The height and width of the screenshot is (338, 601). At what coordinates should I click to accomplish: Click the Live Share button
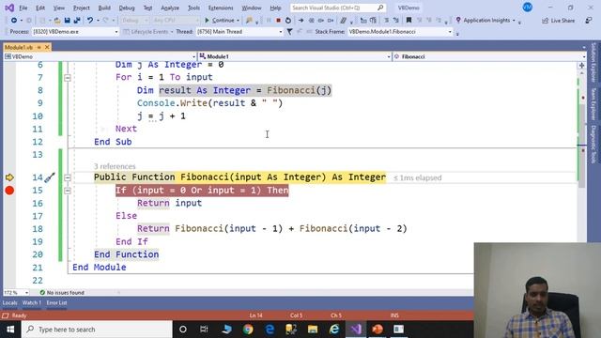coord(558,21)
